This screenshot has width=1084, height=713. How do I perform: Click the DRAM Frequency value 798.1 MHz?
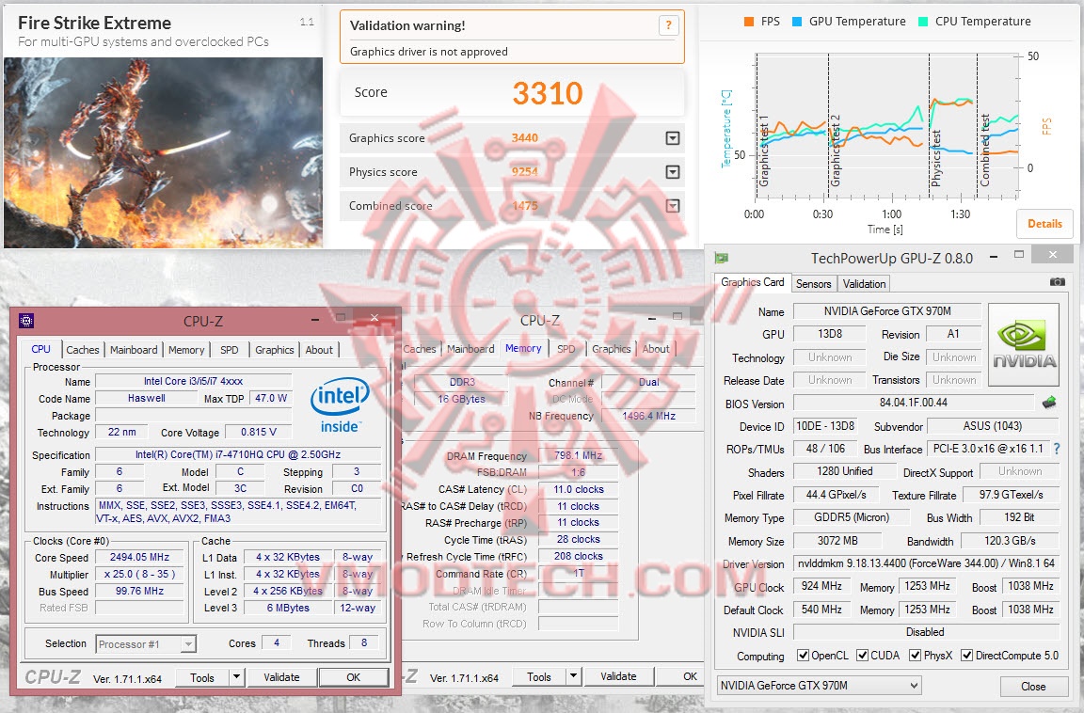(578, 455)
